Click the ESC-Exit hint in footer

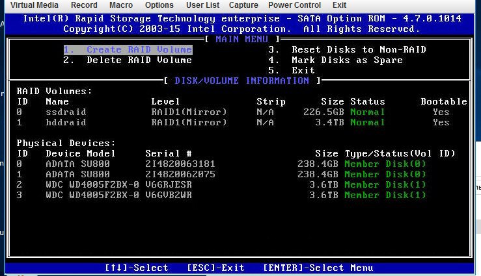[x=215, y=268]
